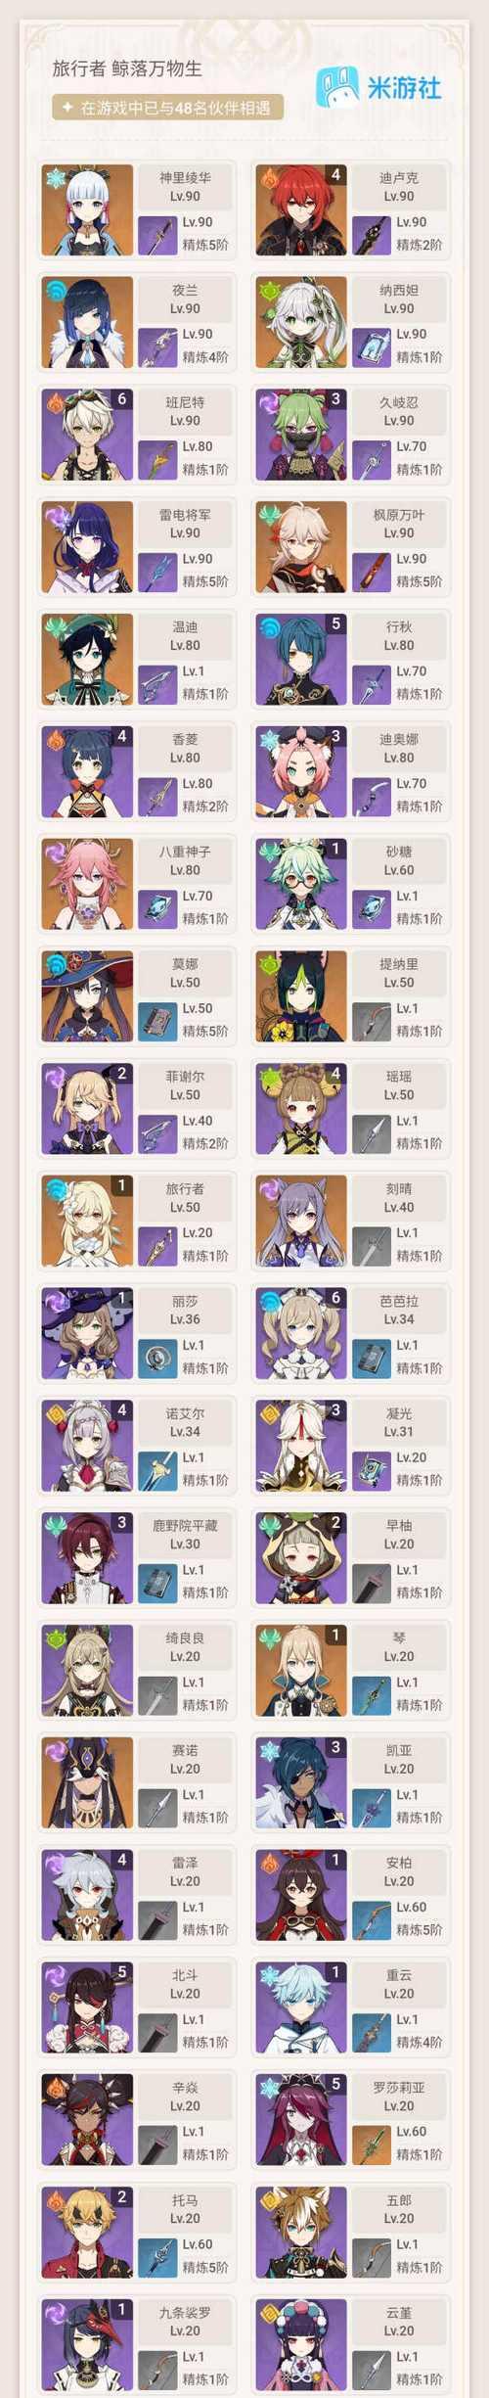
Task: Click 迪卢克's Pyro element icon
Action: pos(268,177)
